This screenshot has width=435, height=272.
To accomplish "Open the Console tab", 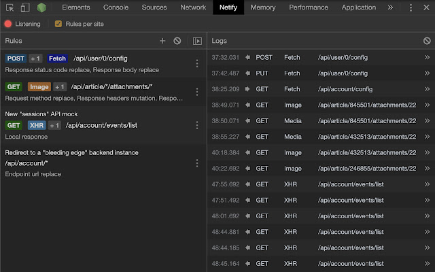I will (116, 7).
